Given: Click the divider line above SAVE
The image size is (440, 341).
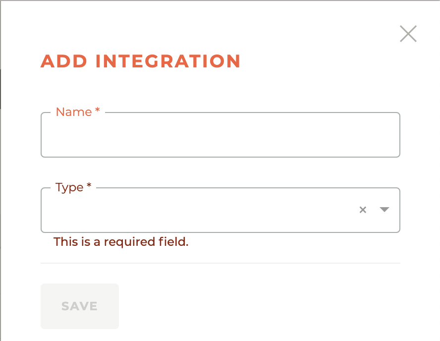Looking at the screenshot, I should pyautogui.click(x=220, y=263).
